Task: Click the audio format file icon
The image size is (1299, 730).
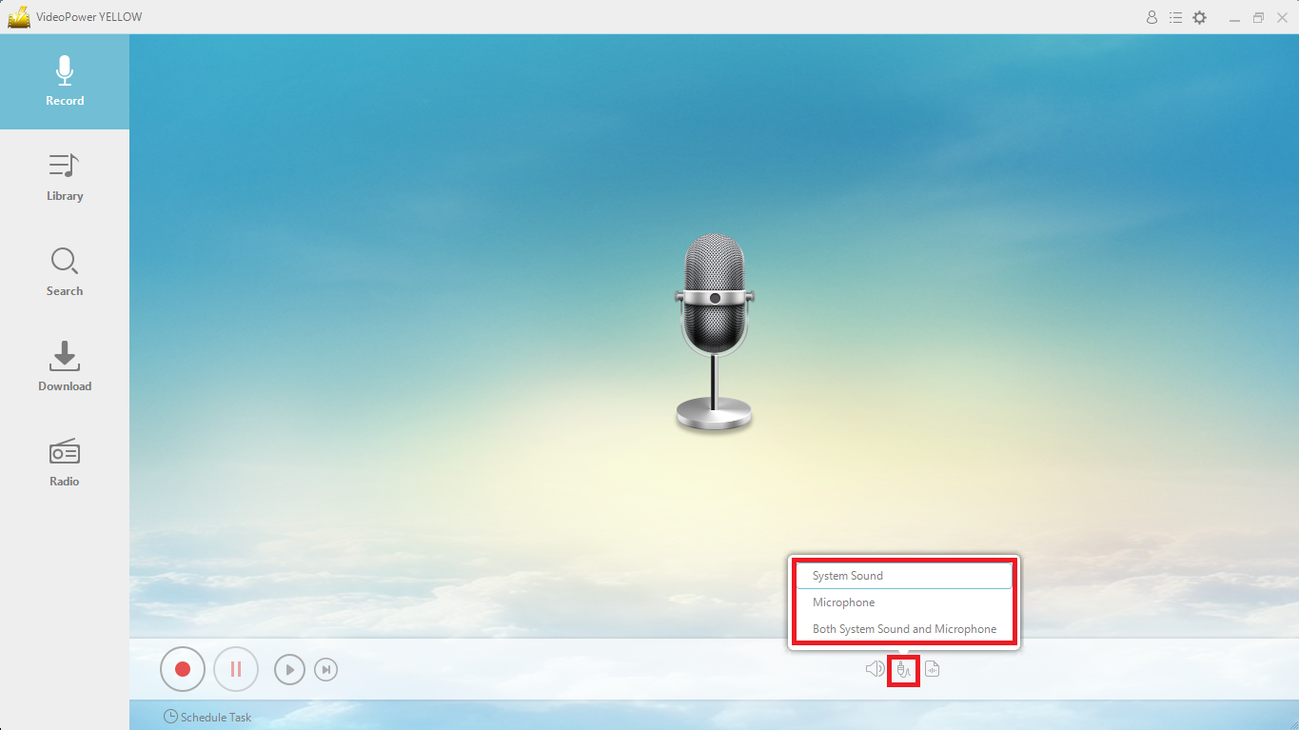Action: [933, 669]
